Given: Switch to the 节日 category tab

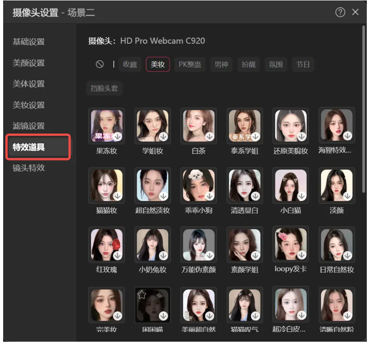Looking at the screenshot, I should pos(303,64).
